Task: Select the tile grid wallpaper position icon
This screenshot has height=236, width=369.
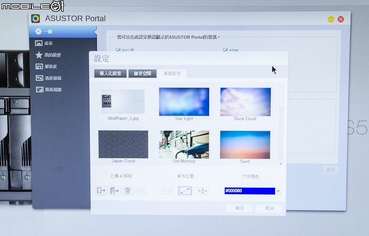Action: 167,190
